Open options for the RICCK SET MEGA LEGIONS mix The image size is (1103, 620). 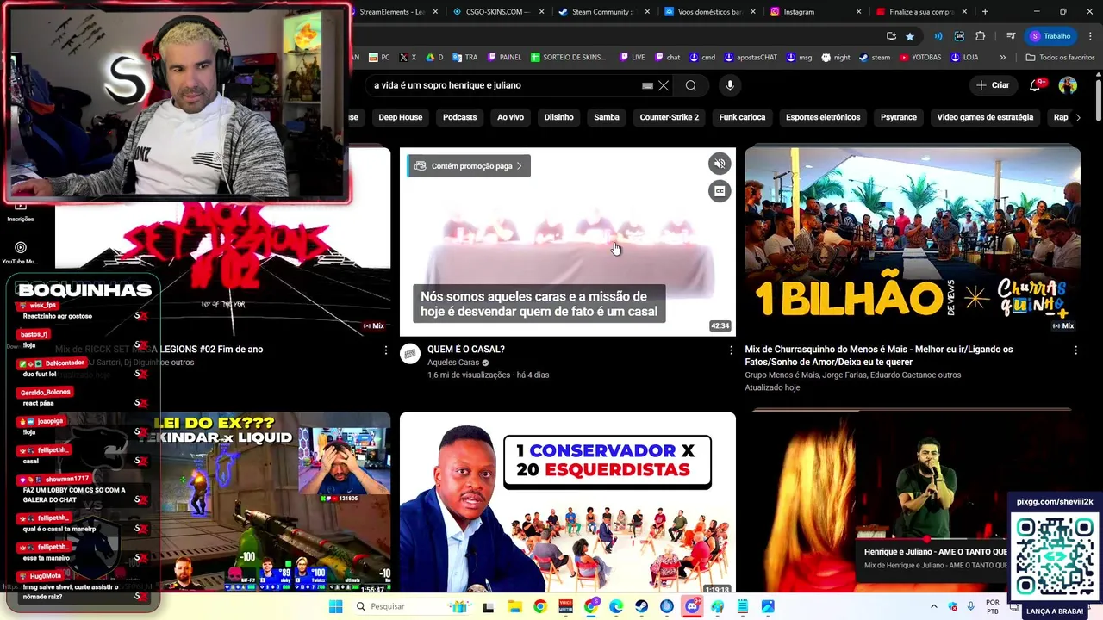pyautogui.click(x=386, y=350)
